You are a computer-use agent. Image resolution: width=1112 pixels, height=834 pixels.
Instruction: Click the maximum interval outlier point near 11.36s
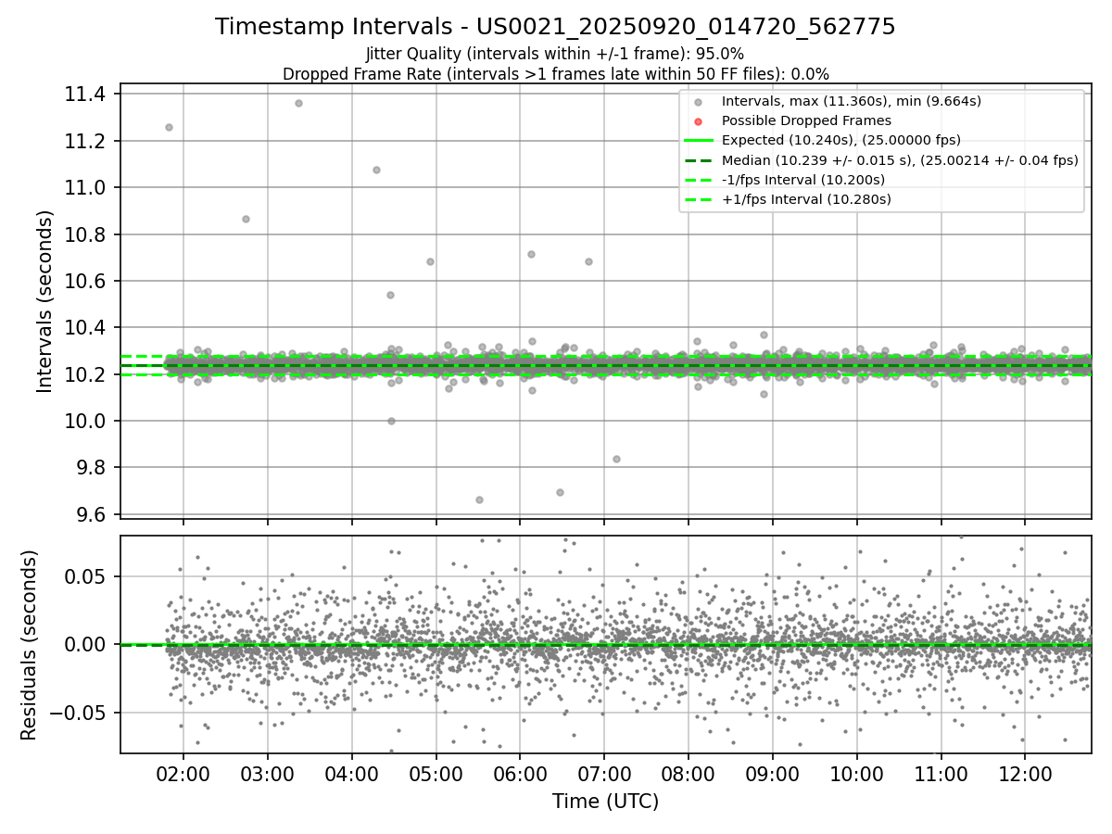point(298,103)
